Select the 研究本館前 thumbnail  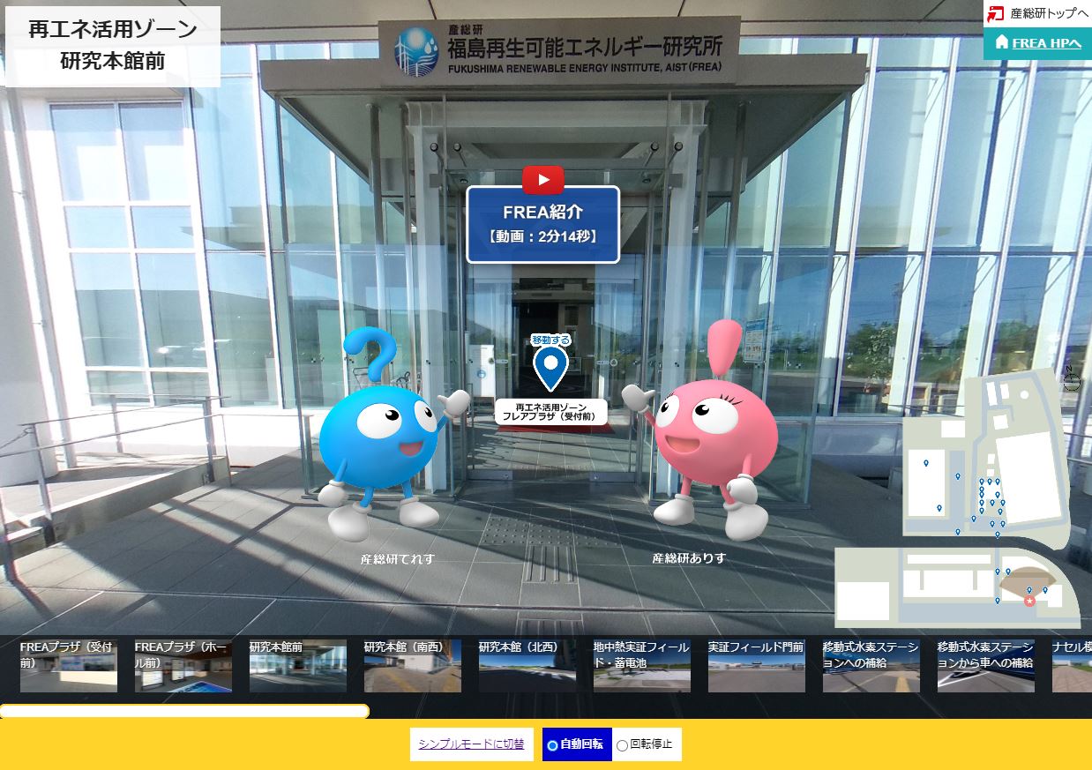coord(298,666)
